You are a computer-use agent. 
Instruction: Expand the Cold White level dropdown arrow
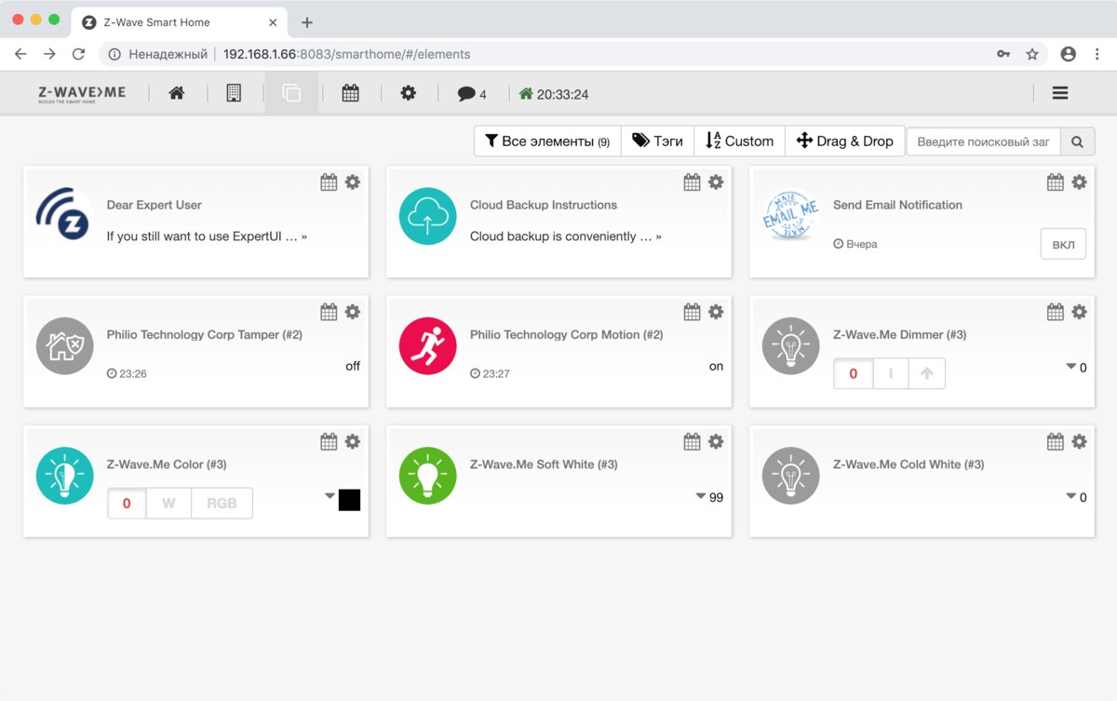point(1070,496)
